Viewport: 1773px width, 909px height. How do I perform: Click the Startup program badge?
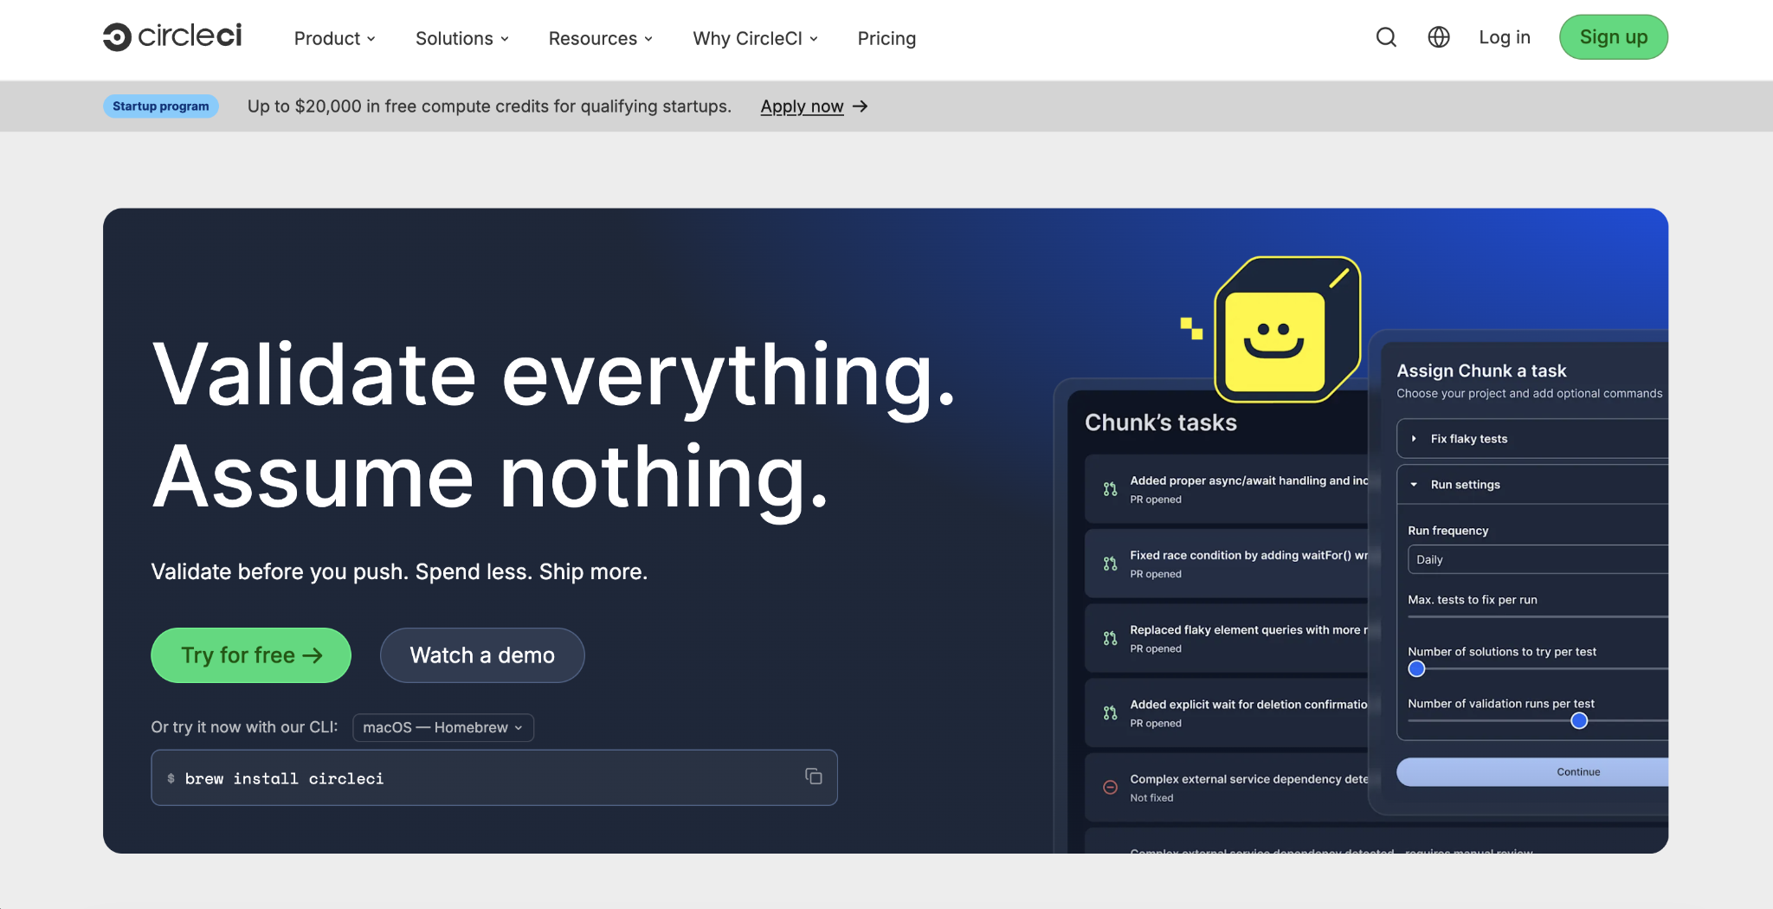click(x=161, y=106)
